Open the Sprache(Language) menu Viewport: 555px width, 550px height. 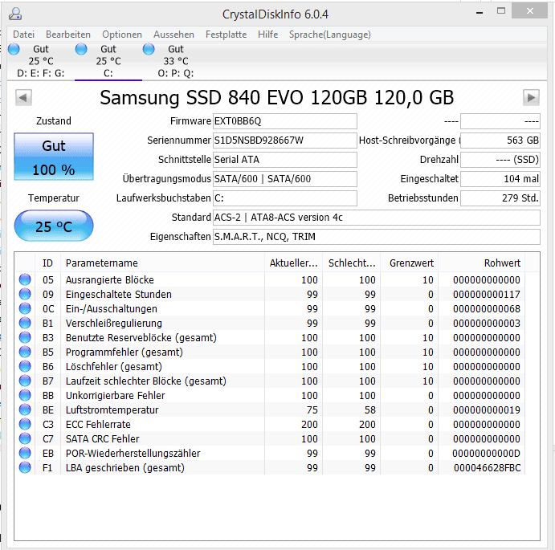click(330, 35)
